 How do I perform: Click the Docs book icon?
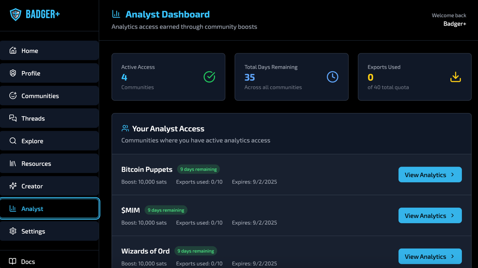tap(13, 261)
